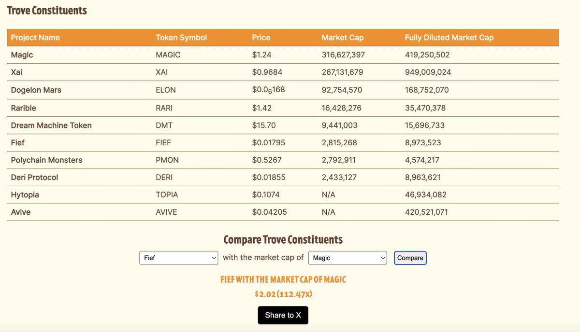Click the Hytopia project name
The width and height of the screenshot is (580, 332).
(25, 194)
